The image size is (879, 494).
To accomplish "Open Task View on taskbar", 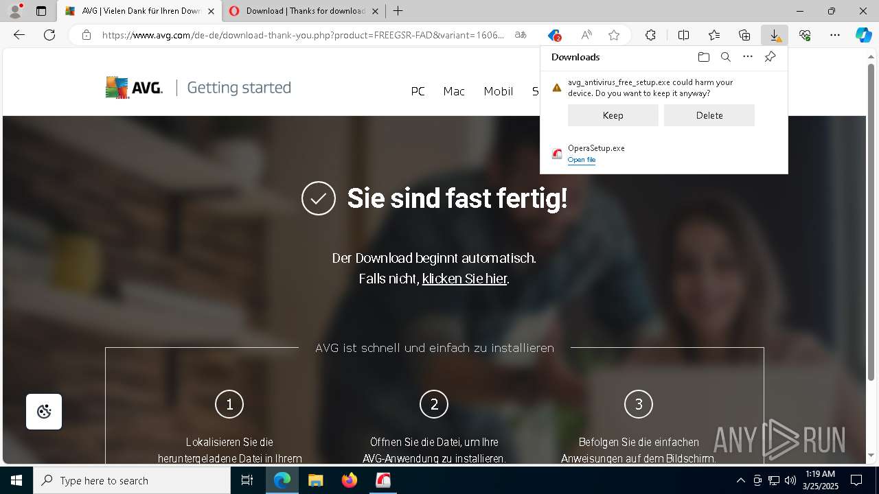I will [247, 480].
